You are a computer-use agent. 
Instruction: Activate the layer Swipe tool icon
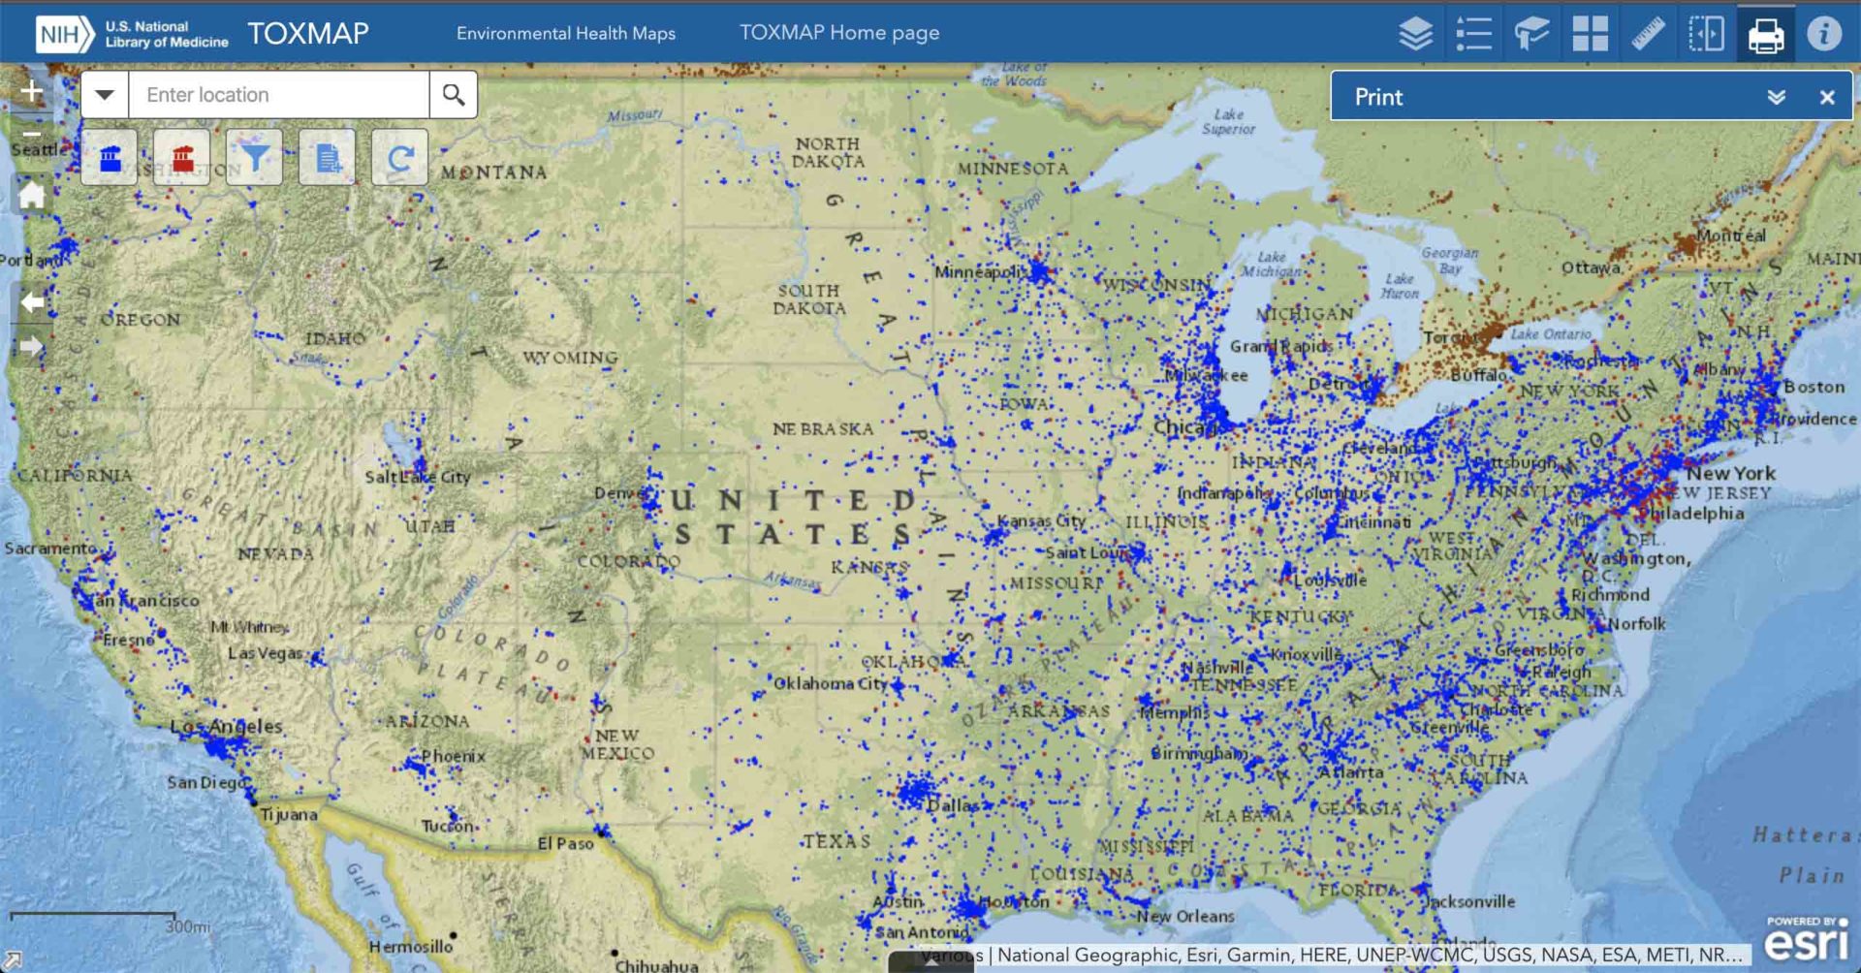[x=1708, y=32]
